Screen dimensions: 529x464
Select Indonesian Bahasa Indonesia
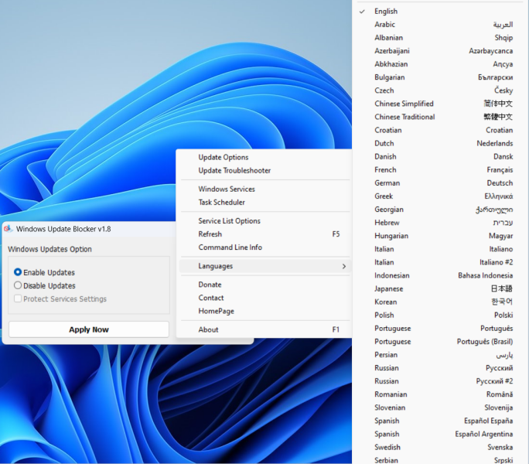440,275
